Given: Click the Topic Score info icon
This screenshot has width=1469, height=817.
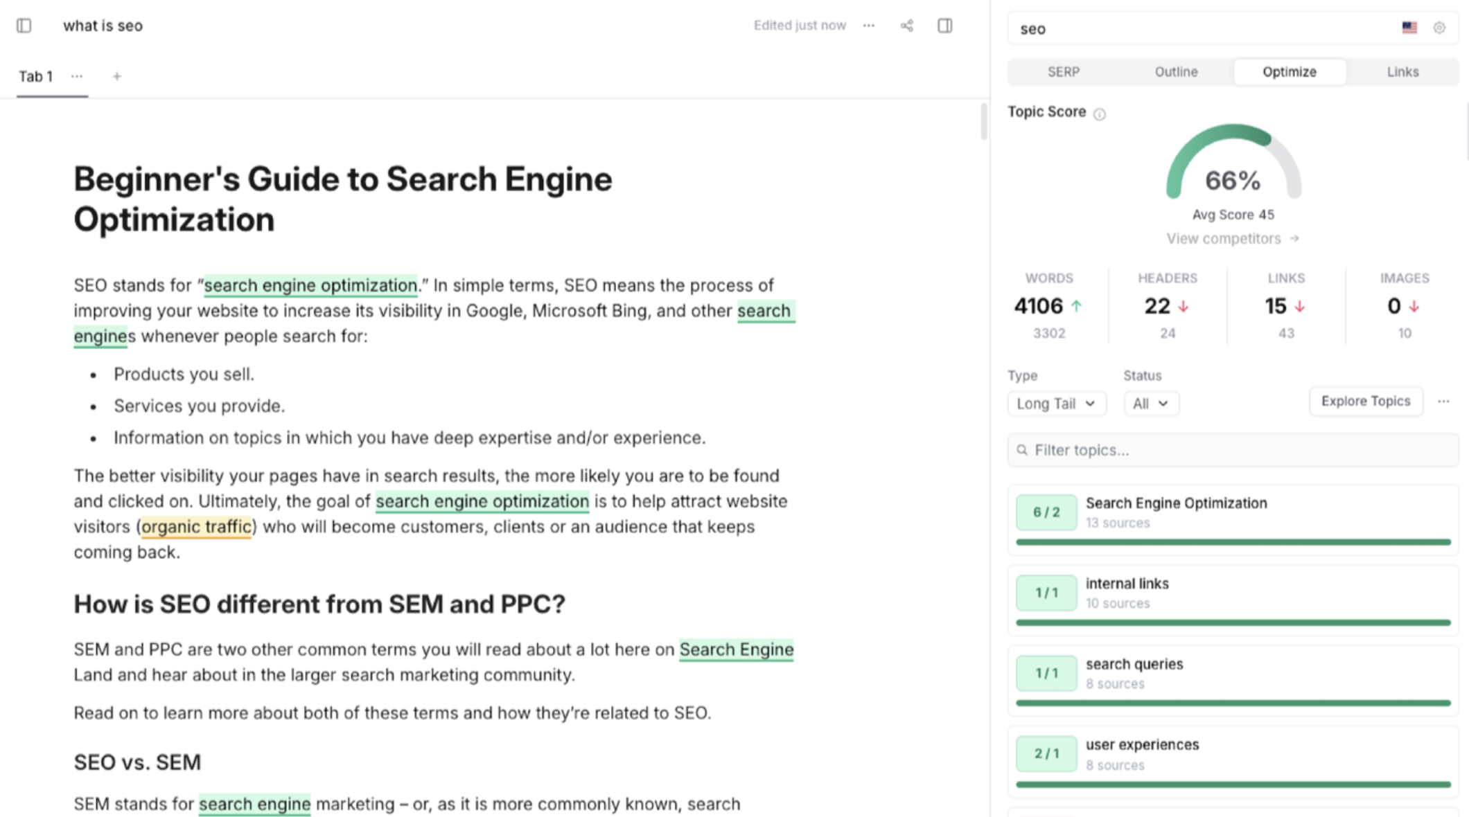Looking at the screenshot, I should (1100, 114).
